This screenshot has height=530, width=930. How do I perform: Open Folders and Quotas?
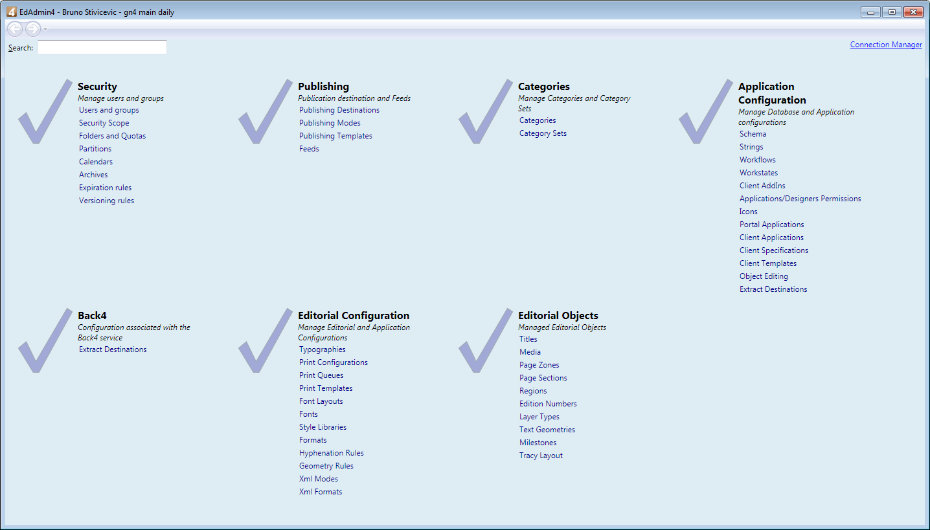[113, 136]
